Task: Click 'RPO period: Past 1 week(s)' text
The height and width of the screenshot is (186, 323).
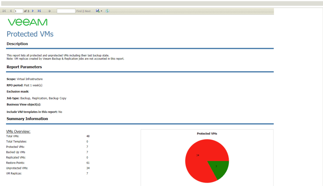Action: 24,85
